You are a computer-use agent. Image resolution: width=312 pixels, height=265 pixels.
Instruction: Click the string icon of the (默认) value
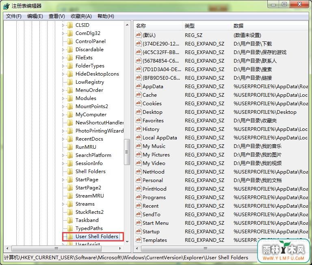point(138,35)
